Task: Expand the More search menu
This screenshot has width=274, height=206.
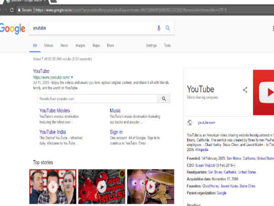Action: [111, 45]
